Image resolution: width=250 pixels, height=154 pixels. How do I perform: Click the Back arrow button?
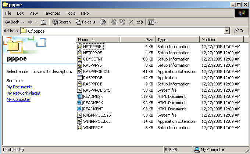(12, 22)
